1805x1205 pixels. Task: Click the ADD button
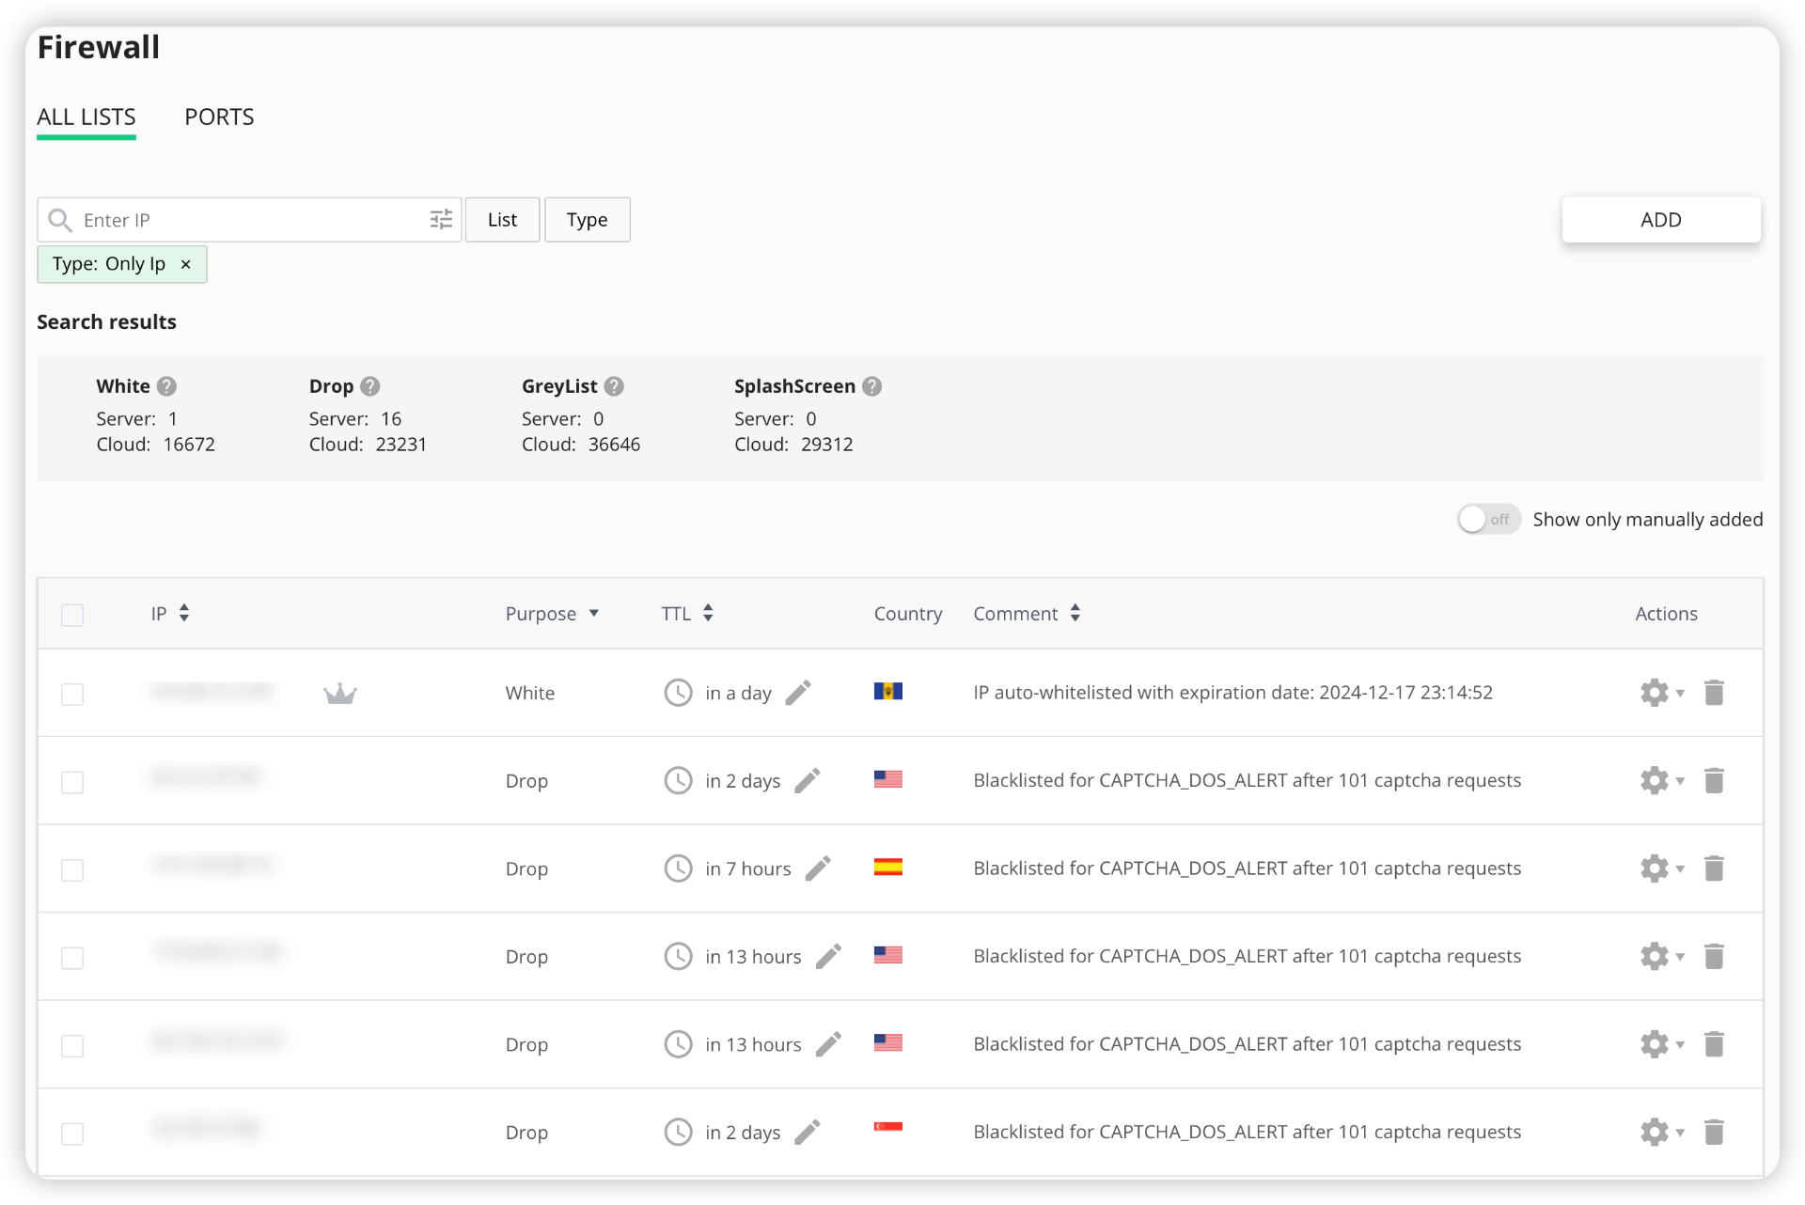tap(1660, 220)
